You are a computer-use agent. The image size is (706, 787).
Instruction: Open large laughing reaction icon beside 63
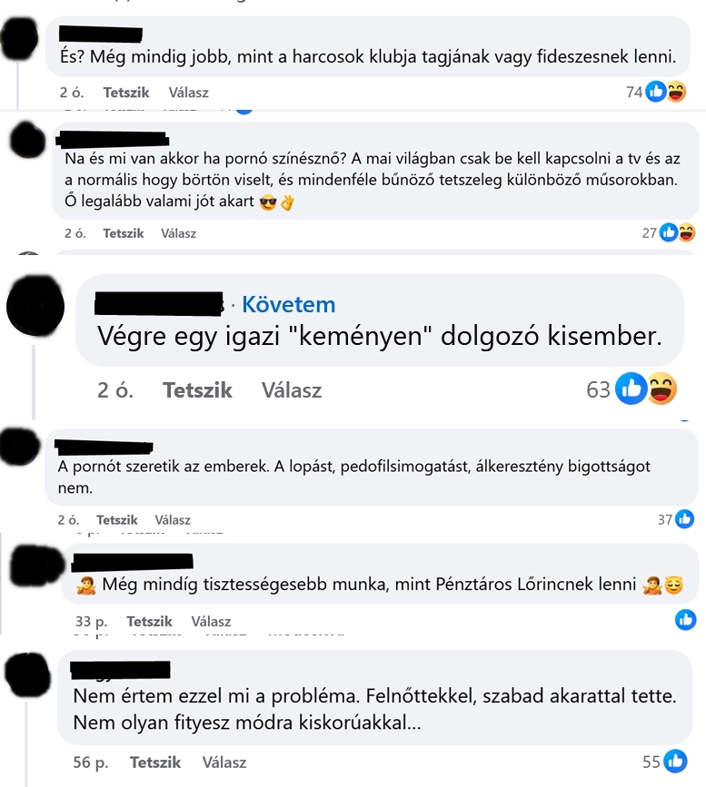(x=661, y=389)
